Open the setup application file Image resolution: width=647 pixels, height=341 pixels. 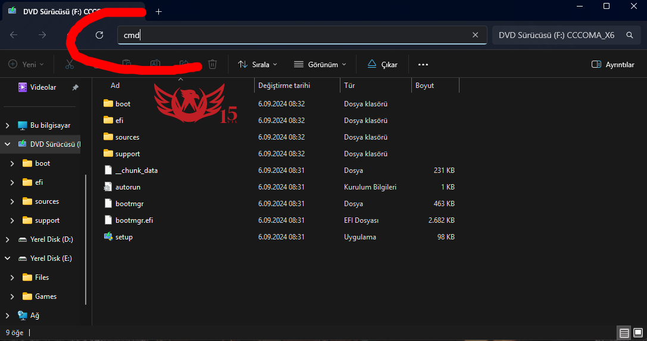click(x=124, y=237)
